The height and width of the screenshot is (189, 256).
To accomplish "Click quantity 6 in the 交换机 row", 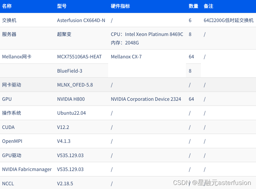I will pyautogui.click(x=190, y=20).
